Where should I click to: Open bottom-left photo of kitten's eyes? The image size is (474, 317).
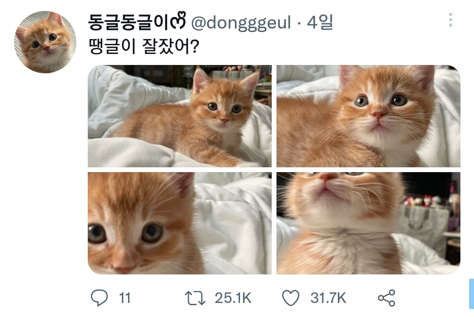point(180,223)
